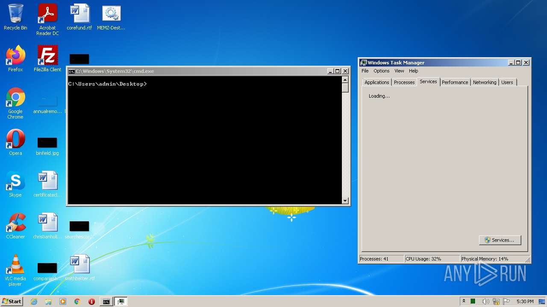Click the green CPU meter tray icon
This screenshot has height=307, width=547.
click(x=474, y=301)
